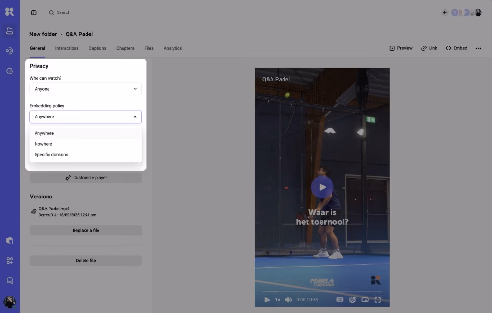This screenshot has height=313, width=492.
Task: Collapse the Embedding policy dropdown
Action: pyautogui.click(x=86, y=117)
